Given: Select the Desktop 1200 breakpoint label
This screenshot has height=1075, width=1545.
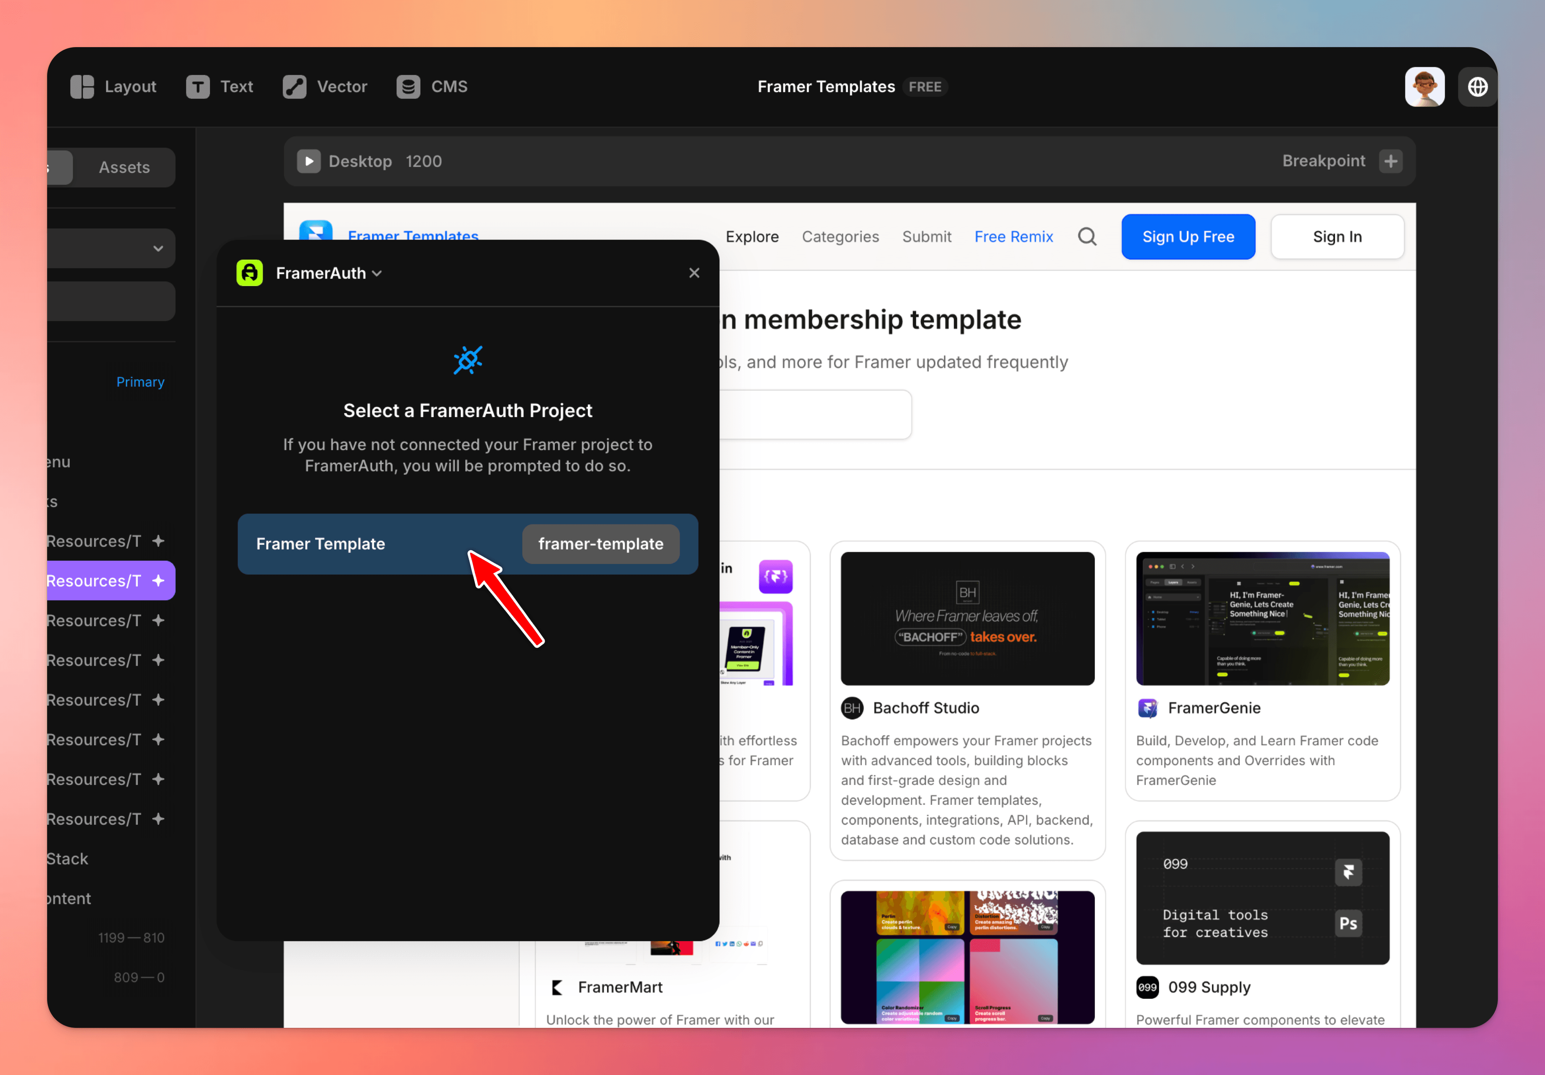Looking at the screenshot, I should (385, 161).
